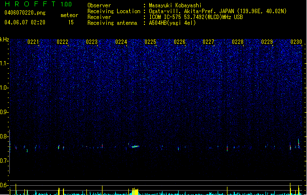Image resolution: width=307 pixels, height=195 pixels.
Task: Click the 0222 time marker
Action: pos(62,42)
